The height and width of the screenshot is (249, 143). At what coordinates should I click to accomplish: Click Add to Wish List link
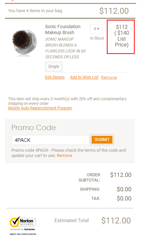pyautogui.click(x=84, y=77)
